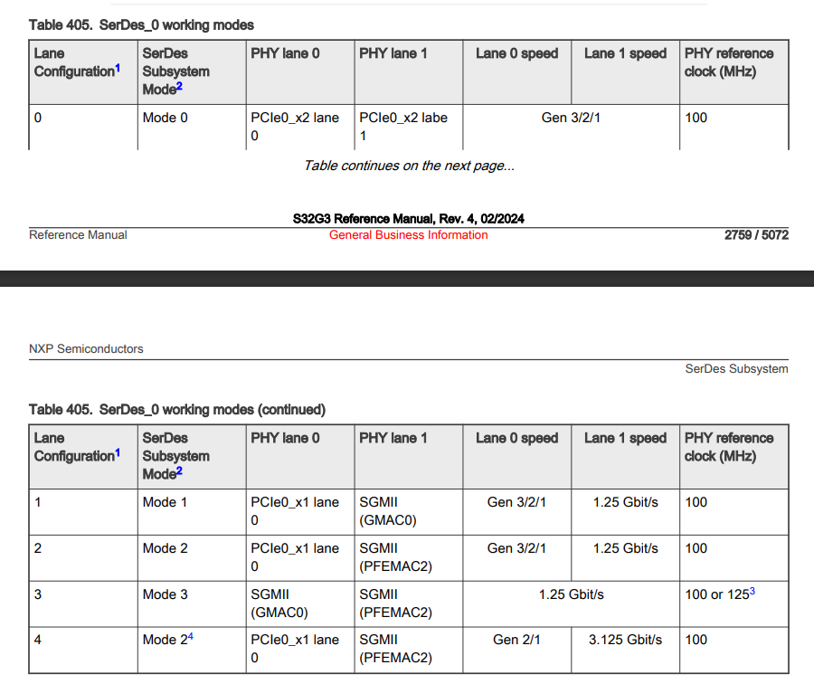Click 'Gen 3/2/1' in the Mode 0 row
The height and width of the screenshot is (684, 814).
571,118
